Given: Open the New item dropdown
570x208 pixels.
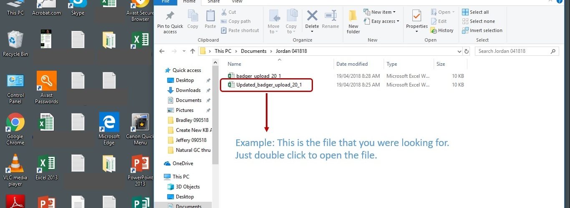Looking at the screenshot, I should [380, 12].
